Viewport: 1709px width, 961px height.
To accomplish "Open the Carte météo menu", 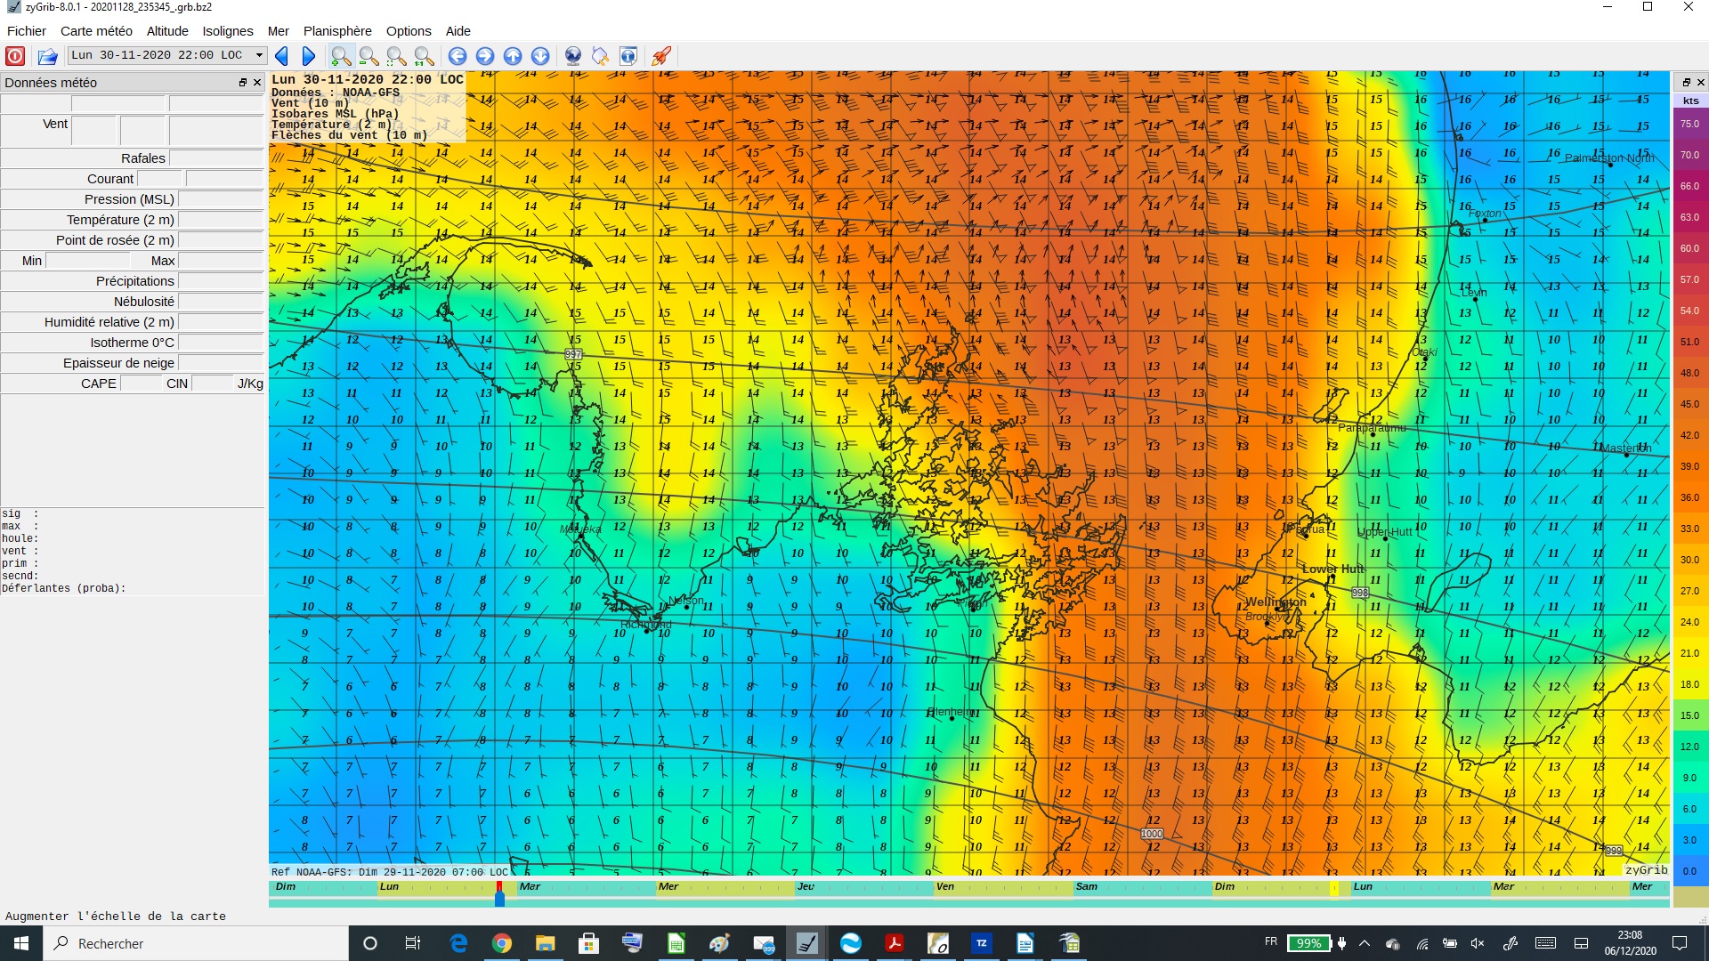I will (96, 31).
